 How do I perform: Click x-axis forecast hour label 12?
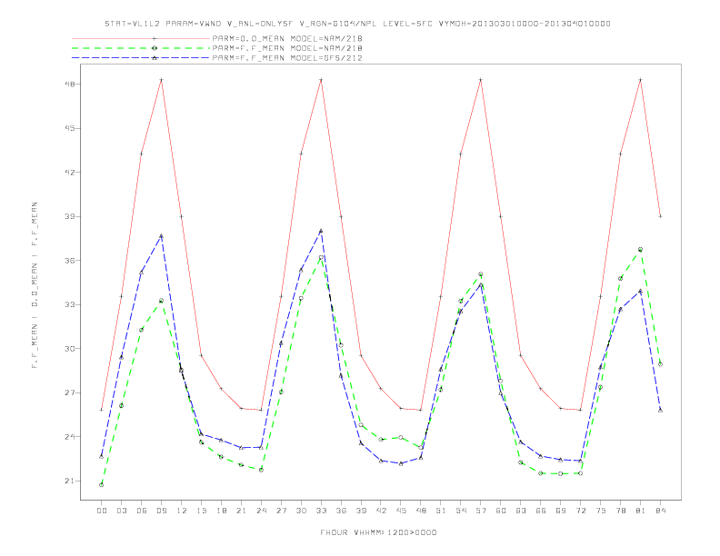click(182, 511)
